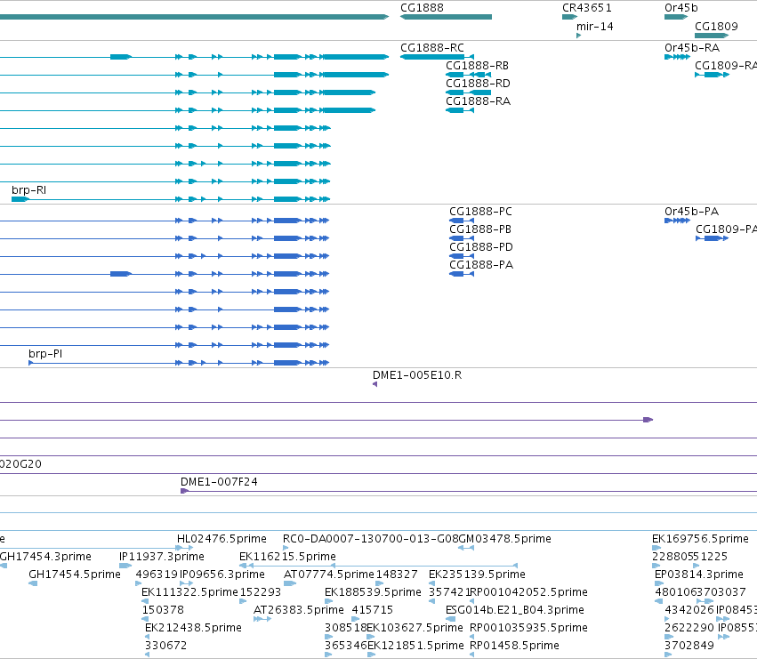
Task: Click EST label ESG014b.E21_B04.3prime
Action: point(515,610)
